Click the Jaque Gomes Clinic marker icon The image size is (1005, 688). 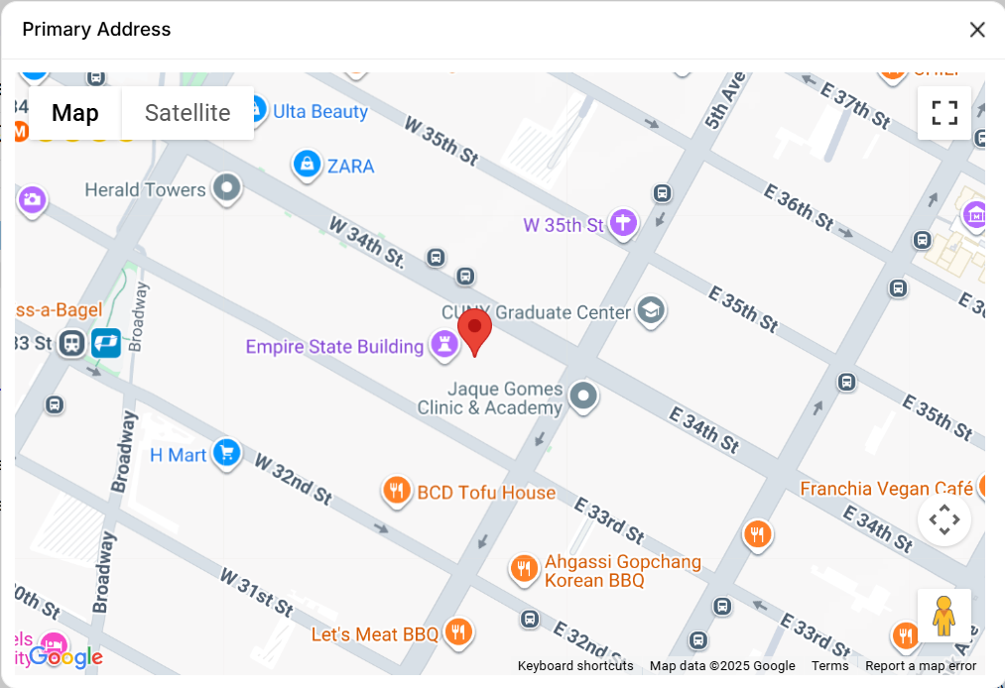pyautogui.click(x=582, y=397)
